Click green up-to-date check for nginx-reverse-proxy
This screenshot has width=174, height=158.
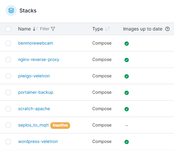(127, 60)
